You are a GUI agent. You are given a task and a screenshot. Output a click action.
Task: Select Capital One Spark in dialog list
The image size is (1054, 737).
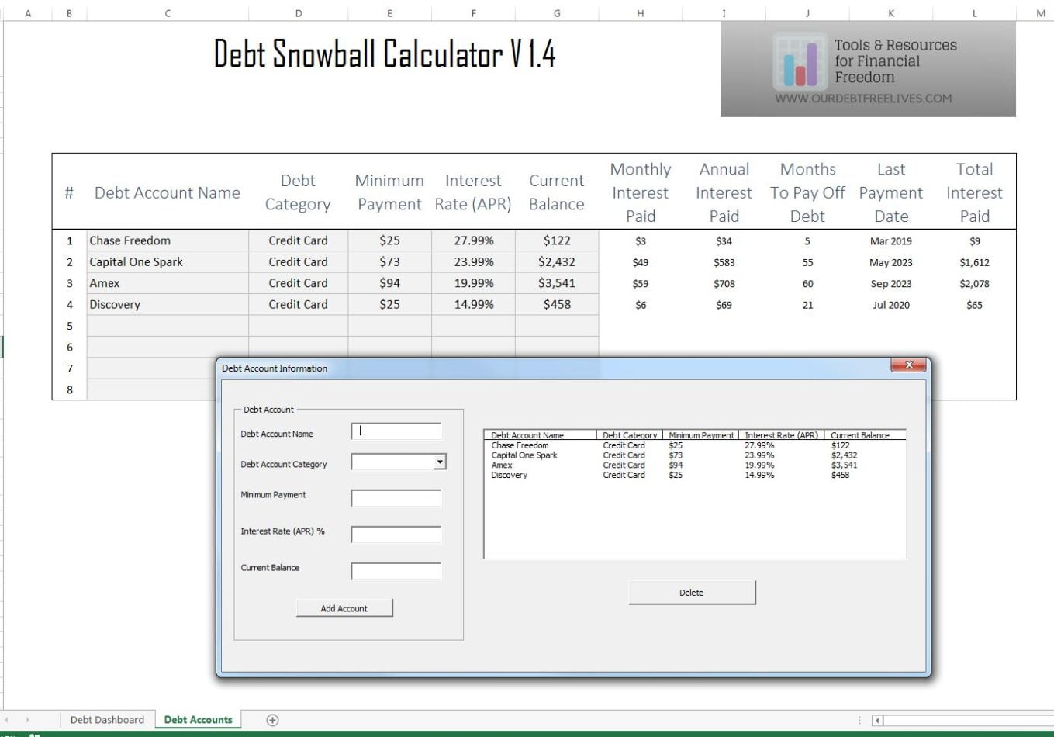(695, 455)
